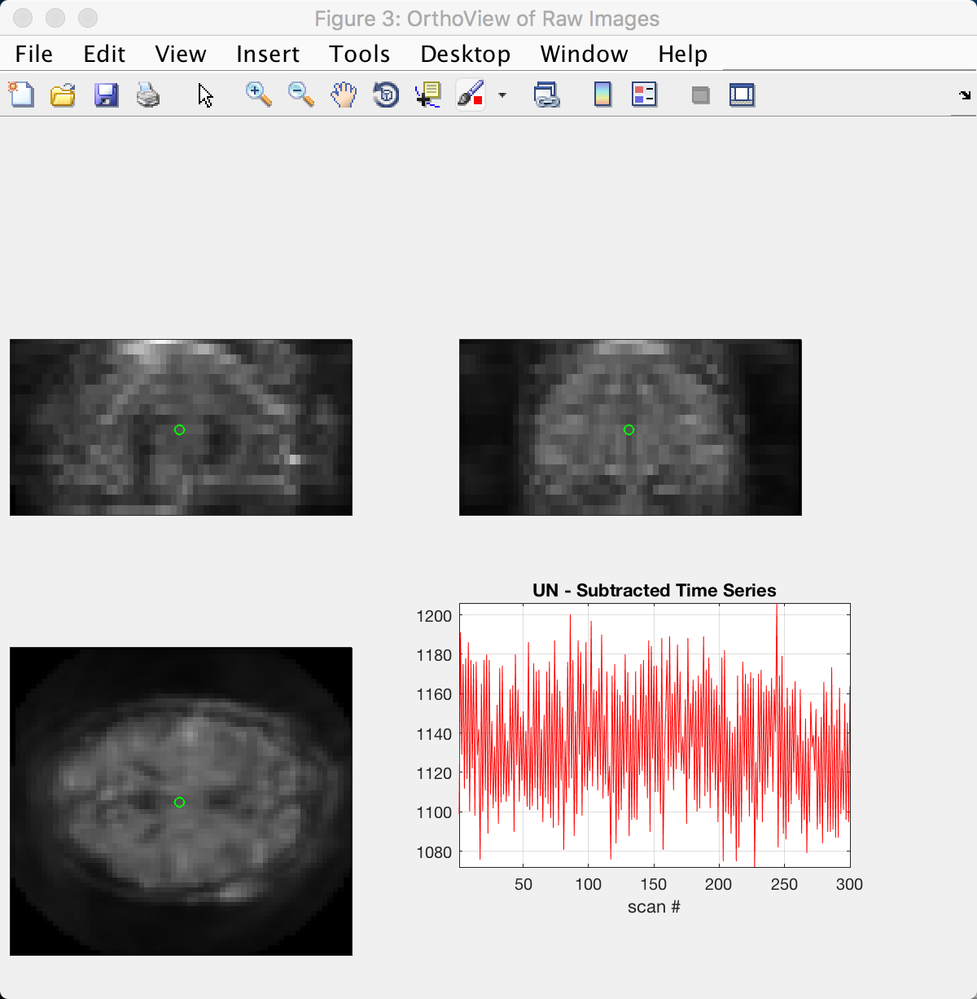Open the Tools menu
This screenshot has width=977, height=999.
(x=359, y=54)
